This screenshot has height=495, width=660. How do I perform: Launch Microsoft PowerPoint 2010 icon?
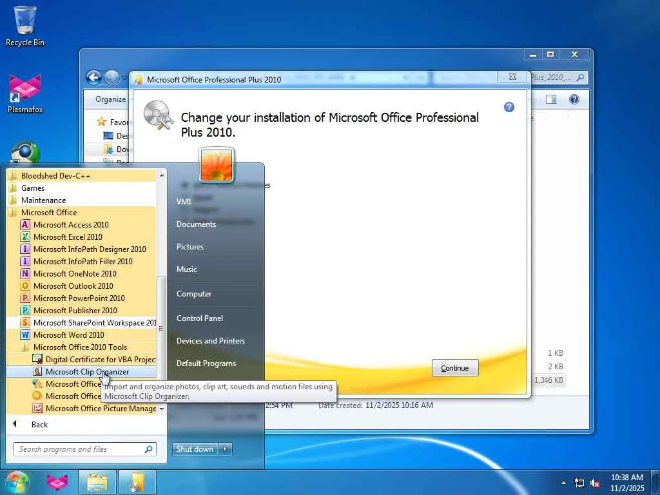(25, 298)
